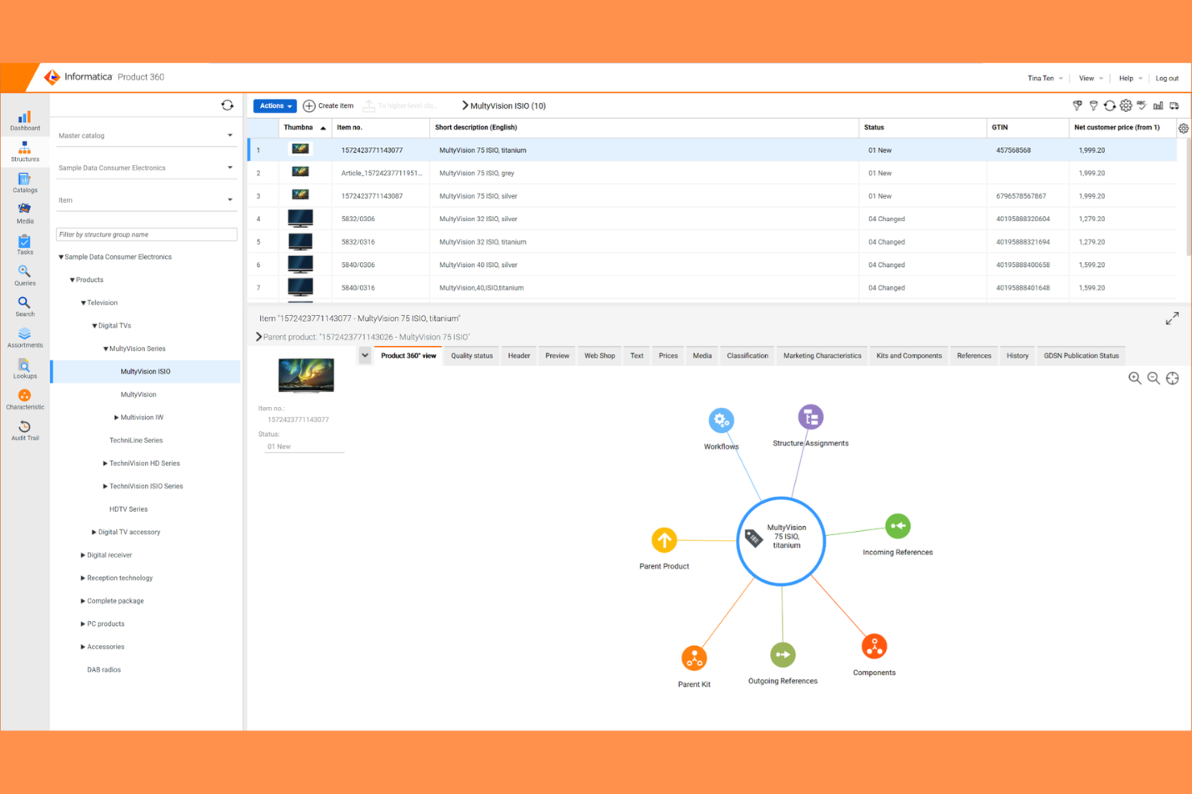The width and height of the screenshot is (1192, 794).
Task: Open the Marketing Characteristics tab
Action: (822, 356)
